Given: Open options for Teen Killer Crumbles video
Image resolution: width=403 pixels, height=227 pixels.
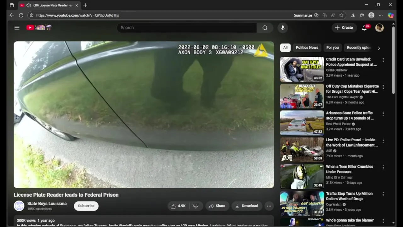Looking at the screenshot, I should [x=383, y=167].
